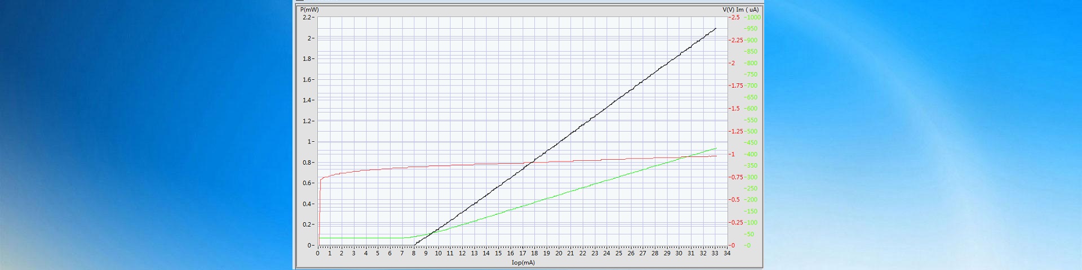
Task: Click the green 500 tick on the Im axis
Action: coord(752,131)
